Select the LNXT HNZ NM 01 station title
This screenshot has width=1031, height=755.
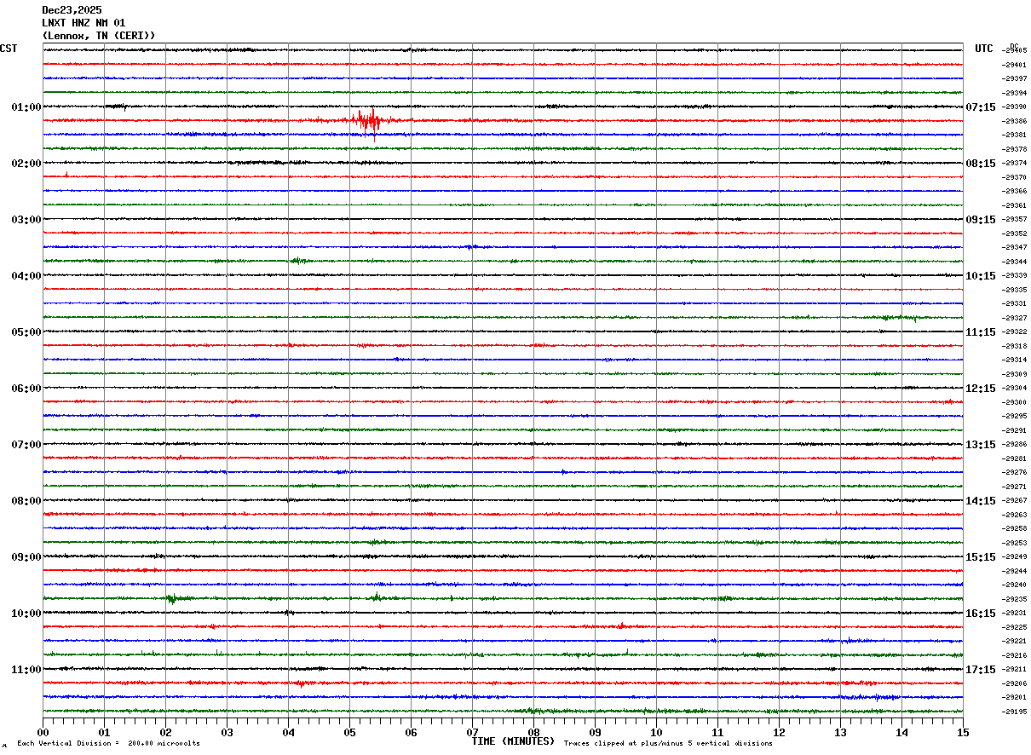pos(84,23)
